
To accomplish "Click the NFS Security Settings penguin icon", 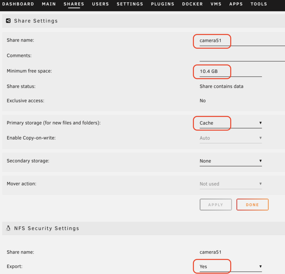I will coord(8,228).
